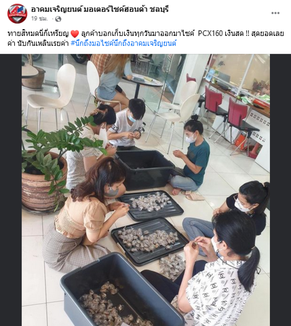Click the dark margin right of photo
291x326 pixels.
[280, 190]
